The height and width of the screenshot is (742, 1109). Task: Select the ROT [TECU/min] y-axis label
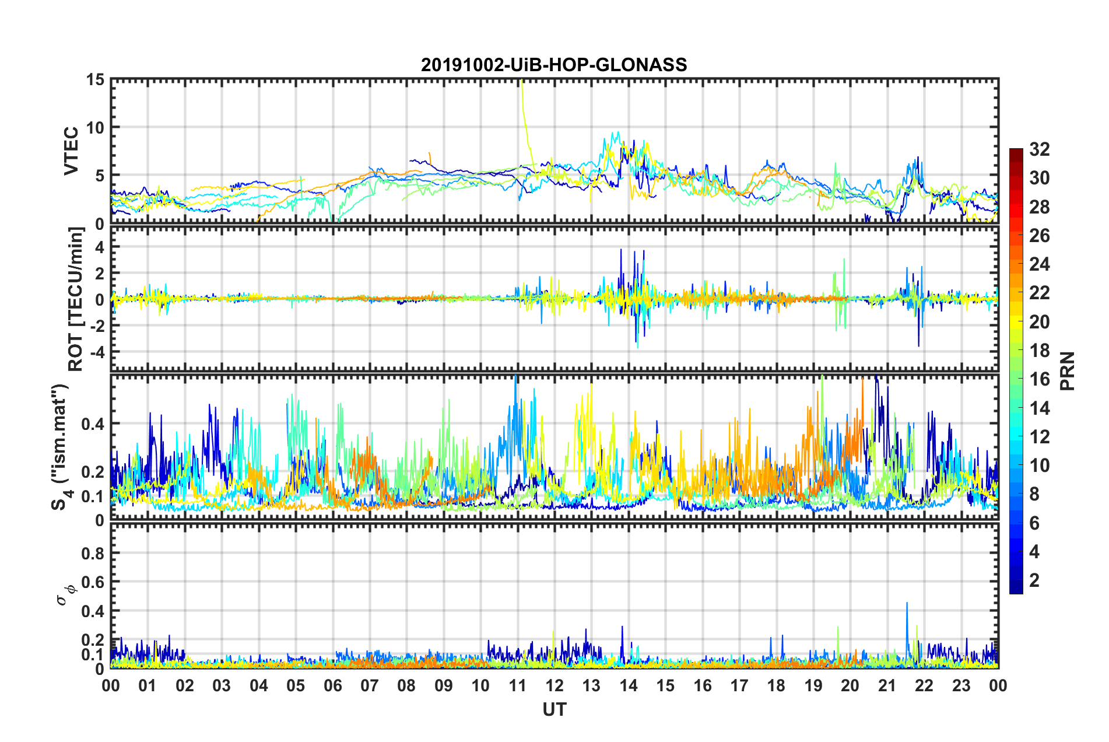coord(76,299)
